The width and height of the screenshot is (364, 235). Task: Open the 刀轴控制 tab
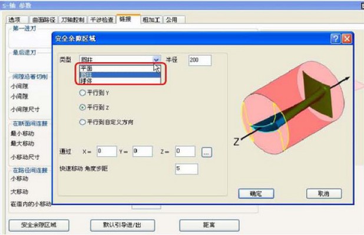click(x=72, y=19)
